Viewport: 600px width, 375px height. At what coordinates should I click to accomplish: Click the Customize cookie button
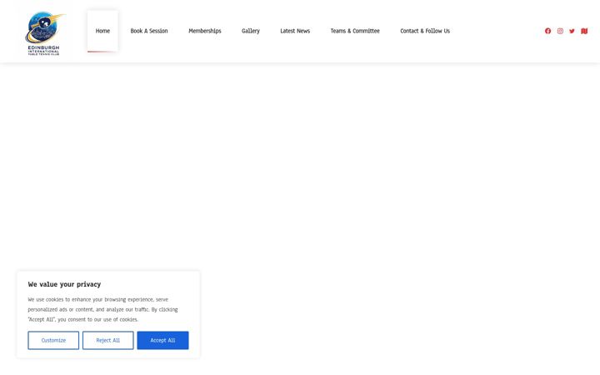point(53,340)
